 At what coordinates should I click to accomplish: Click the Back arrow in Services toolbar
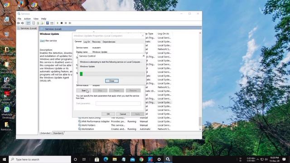click(18, 23)
